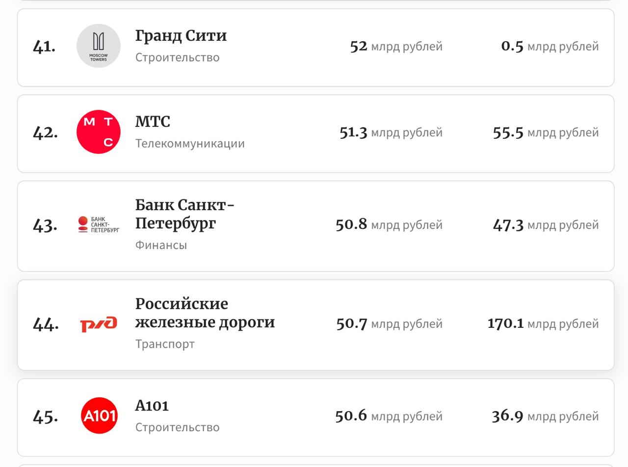Viewport: 628px width, 467px height.
Task: Open the Гранд Сити company title
Action: [181, 36]
